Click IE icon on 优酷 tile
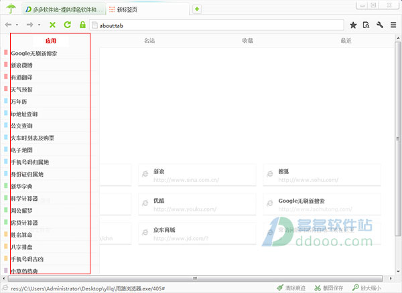This screenshot has width=402, height=293. [145, 203]
